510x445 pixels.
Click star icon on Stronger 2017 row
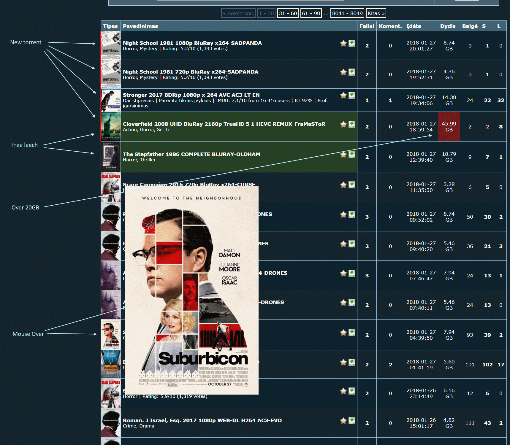click(343, 95)
